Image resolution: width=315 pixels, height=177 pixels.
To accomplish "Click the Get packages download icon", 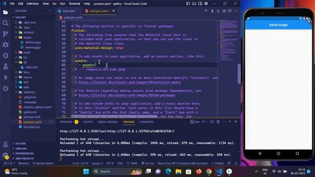I will tap(212, 11).
